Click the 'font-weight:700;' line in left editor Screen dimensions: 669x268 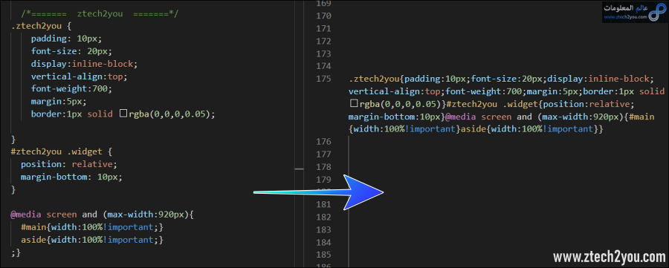(71, 89)
